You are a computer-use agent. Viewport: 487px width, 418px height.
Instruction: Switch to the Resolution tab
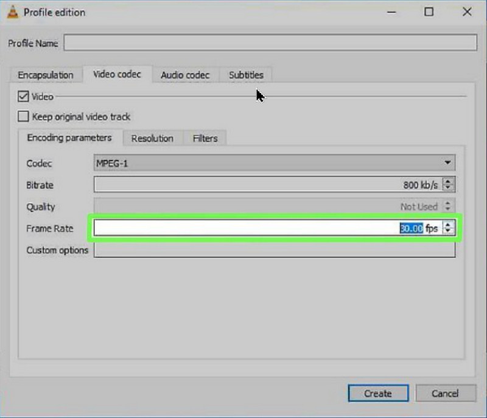(x=152, y=138)
